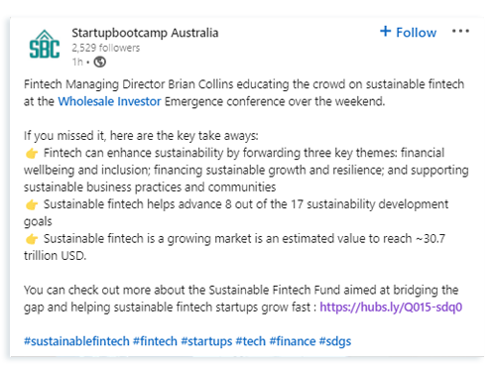Click the 'If you missed it' text line

point(141,136)
